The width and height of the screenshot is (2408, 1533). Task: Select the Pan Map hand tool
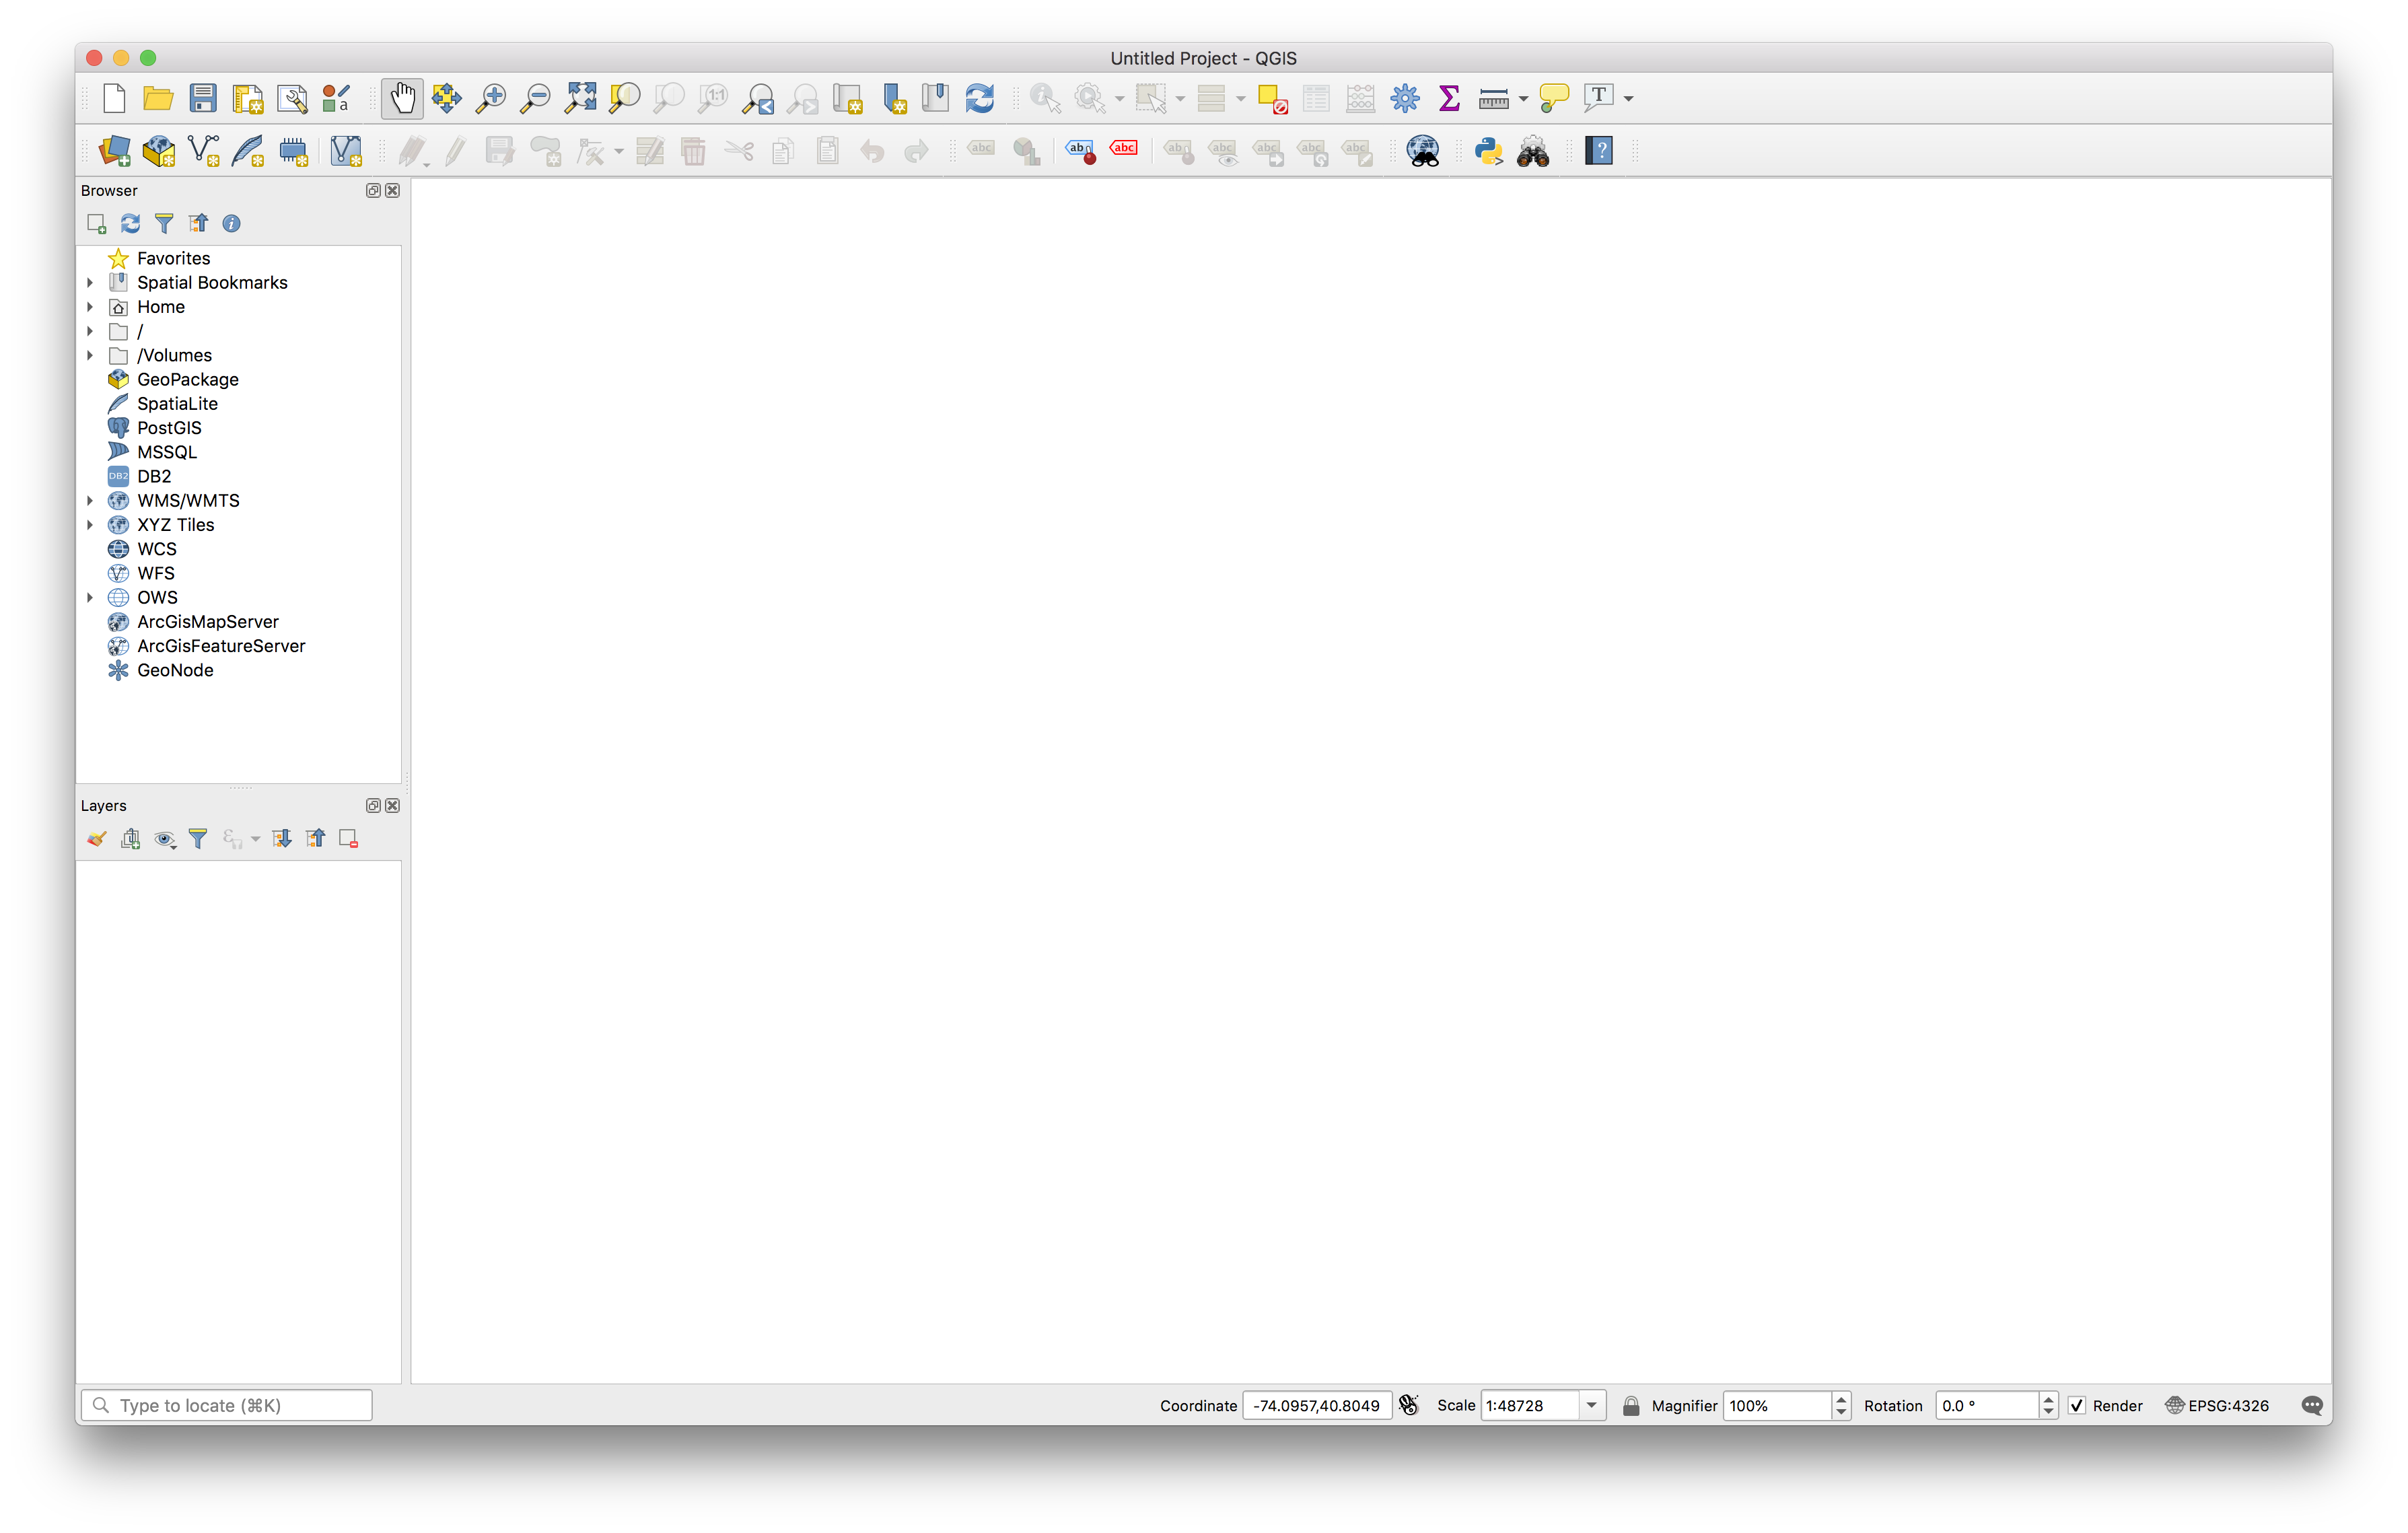[x=402, y=98]
